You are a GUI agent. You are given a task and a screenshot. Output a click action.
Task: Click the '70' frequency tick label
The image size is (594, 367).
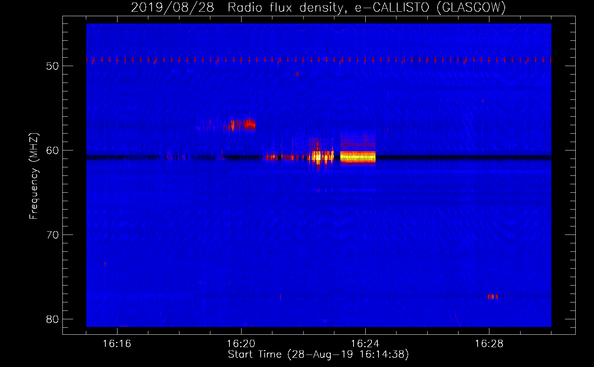[x=52, y=235]
